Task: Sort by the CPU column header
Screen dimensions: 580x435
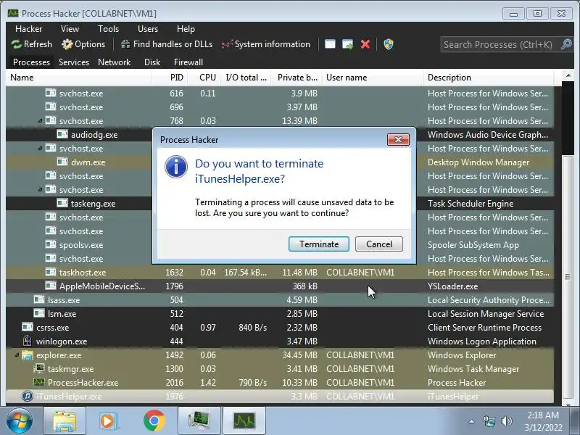Action: [x=204, y=78]
